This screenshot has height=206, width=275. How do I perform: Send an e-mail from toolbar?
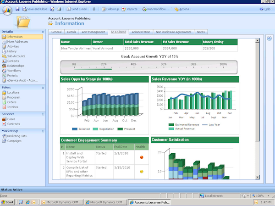(x=77, y=9)
